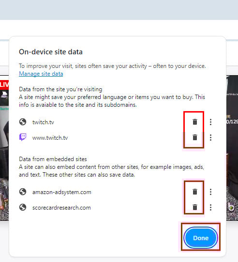Delete saved data for amazon-adsystem.com
Screen dimensions: 238x262
click(x=194, y=192)
